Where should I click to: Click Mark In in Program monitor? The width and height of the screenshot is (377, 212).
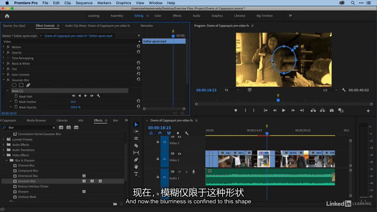(x=245, y=110)
